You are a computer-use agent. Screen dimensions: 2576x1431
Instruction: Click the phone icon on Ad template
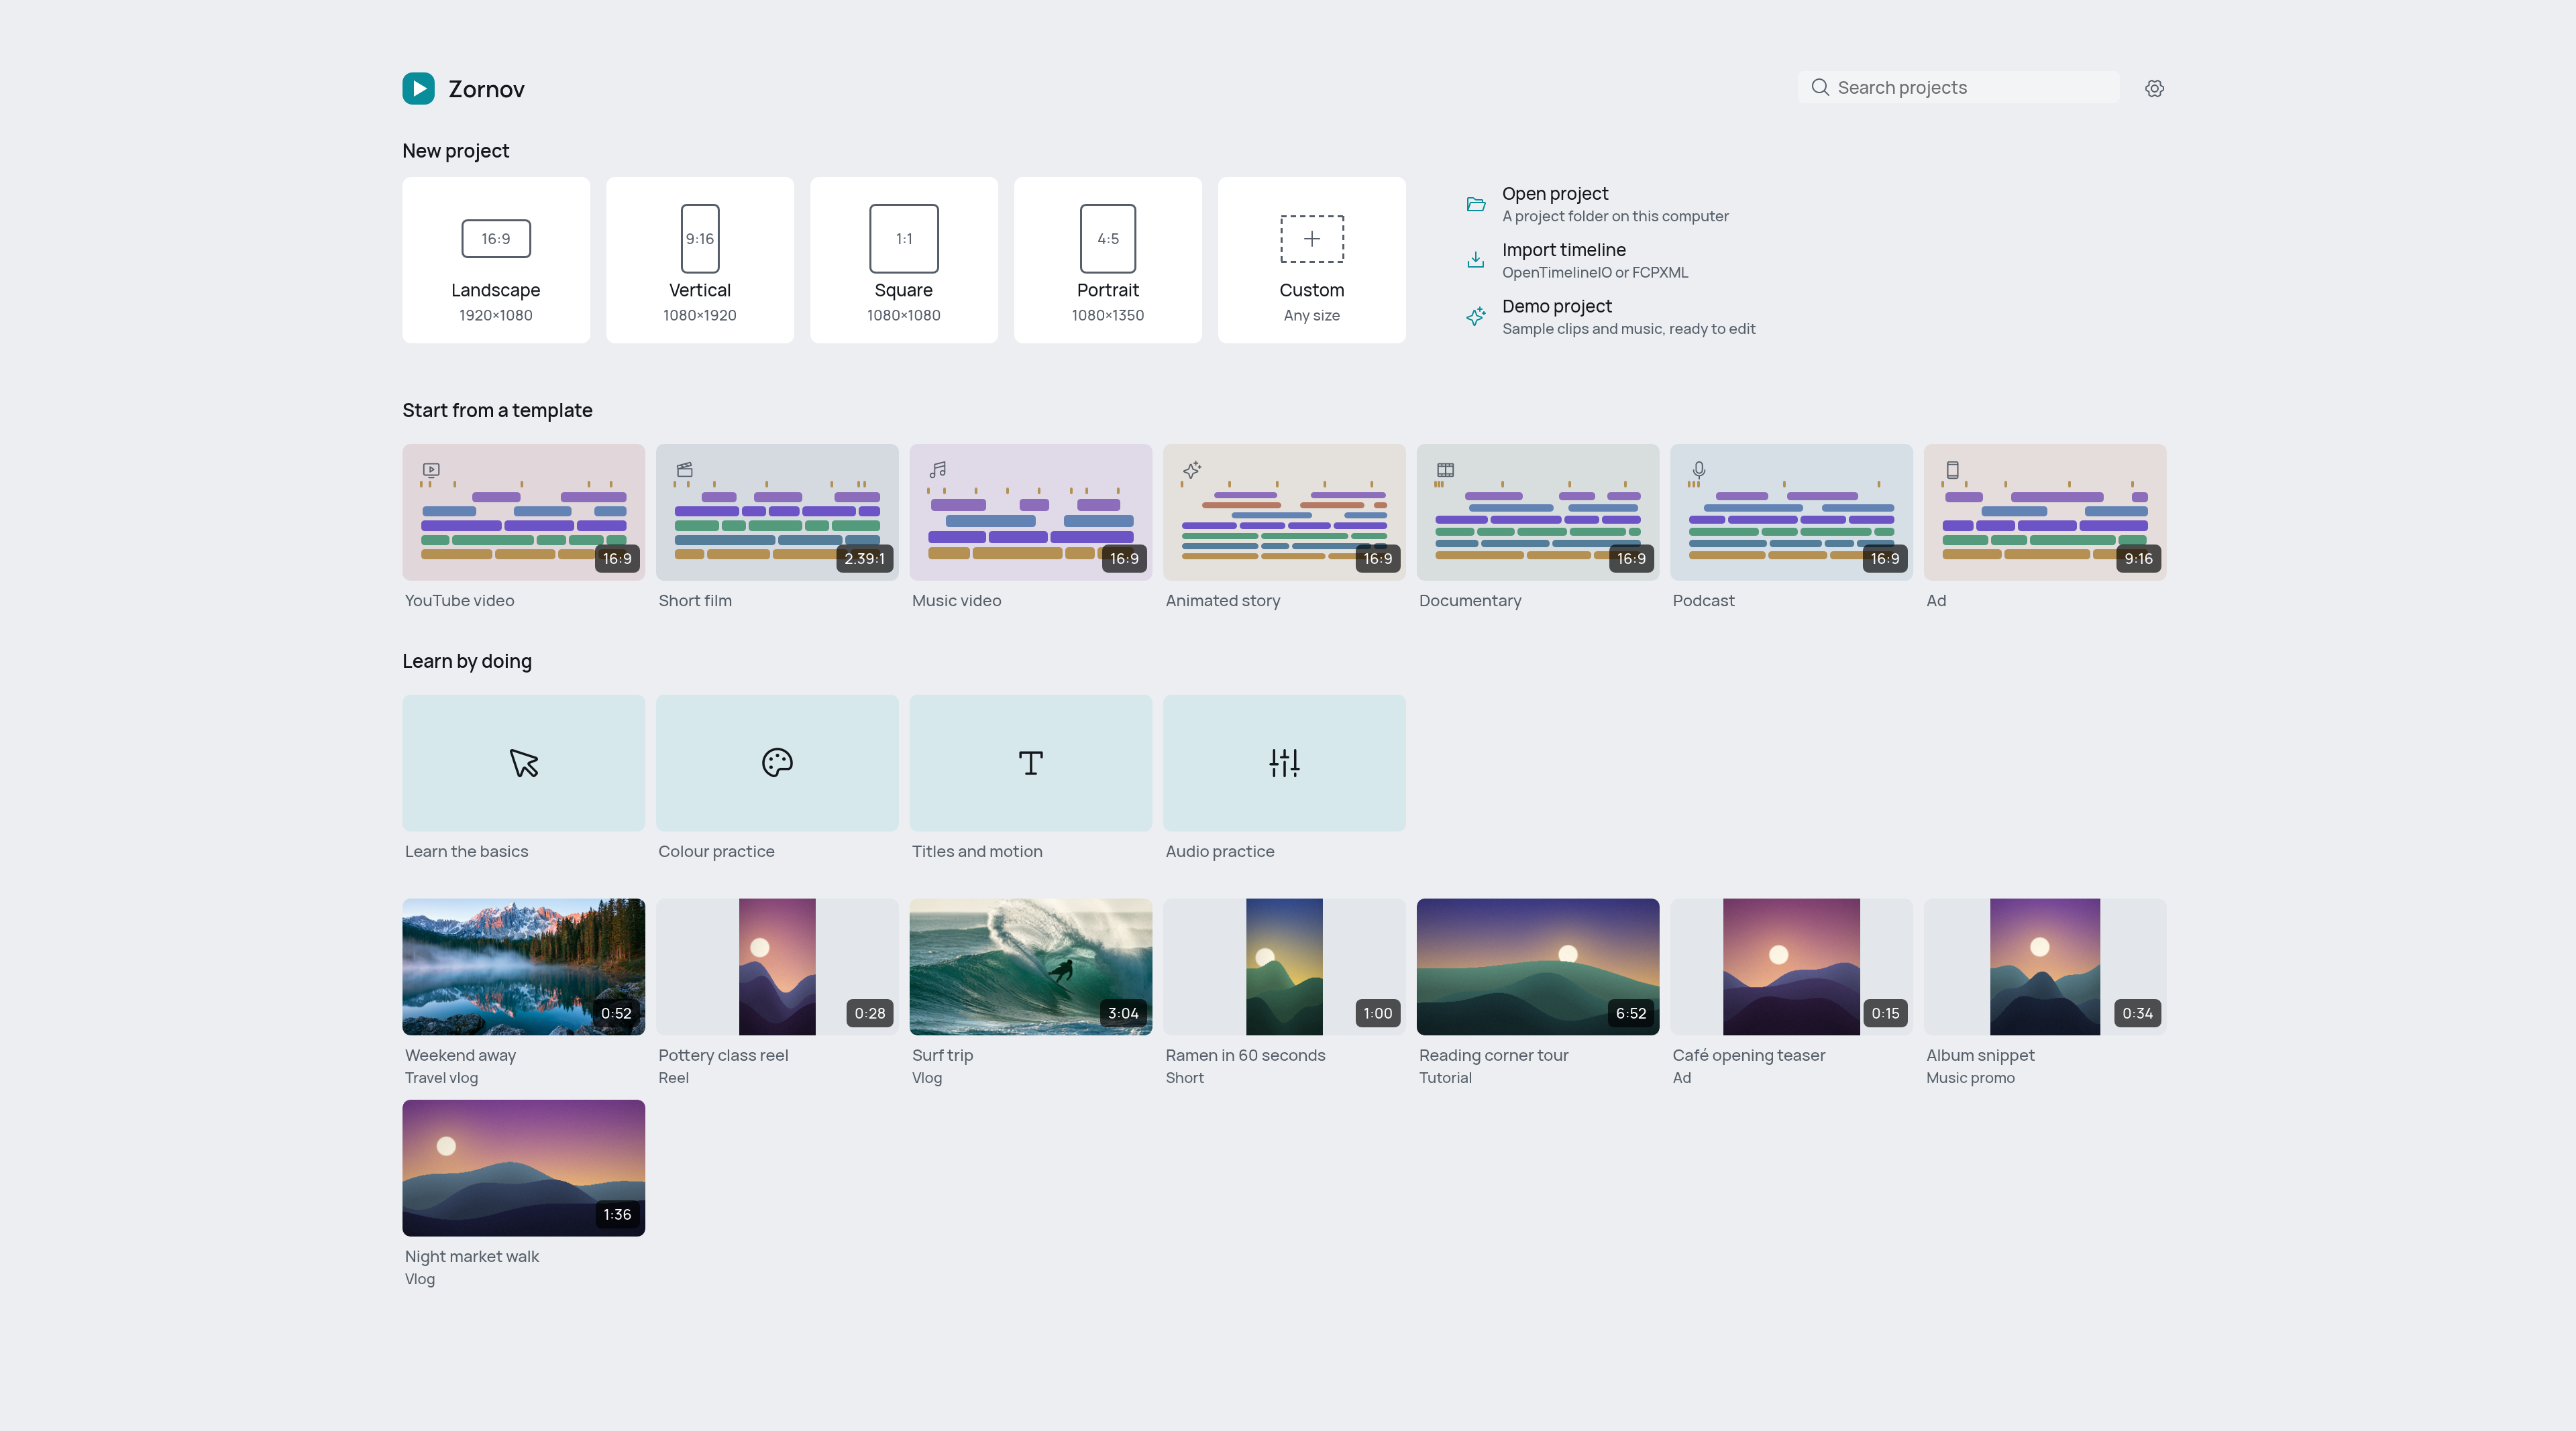(x=1952, y=469)
